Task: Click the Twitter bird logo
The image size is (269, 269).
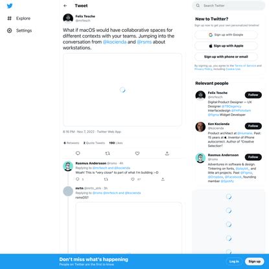Action: coord(10,6)
